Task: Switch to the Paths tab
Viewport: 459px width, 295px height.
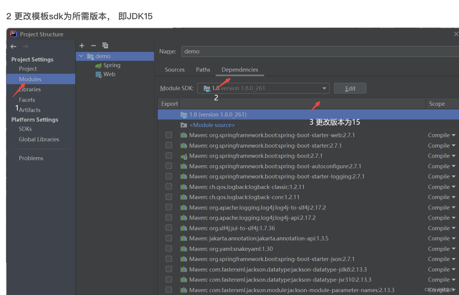Action: click(x=203, y=70)
